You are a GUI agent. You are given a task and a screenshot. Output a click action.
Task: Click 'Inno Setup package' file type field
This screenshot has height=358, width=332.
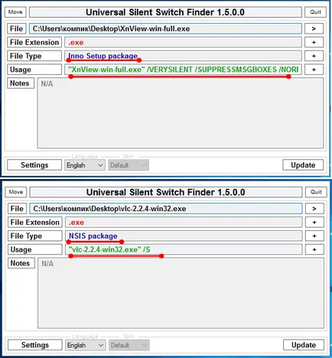click(183, 56)
